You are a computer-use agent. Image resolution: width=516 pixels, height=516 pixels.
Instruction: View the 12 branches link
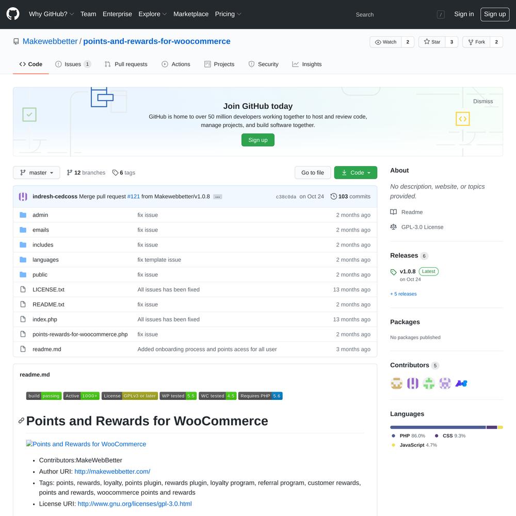(x=86, y=172)
